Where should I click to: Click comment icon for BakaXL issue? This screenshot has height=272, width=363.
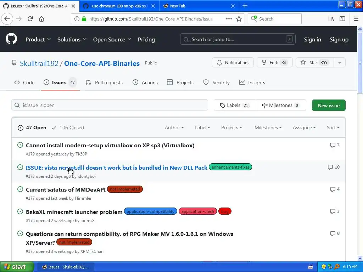pyautogui.click(x=333, y=211)
